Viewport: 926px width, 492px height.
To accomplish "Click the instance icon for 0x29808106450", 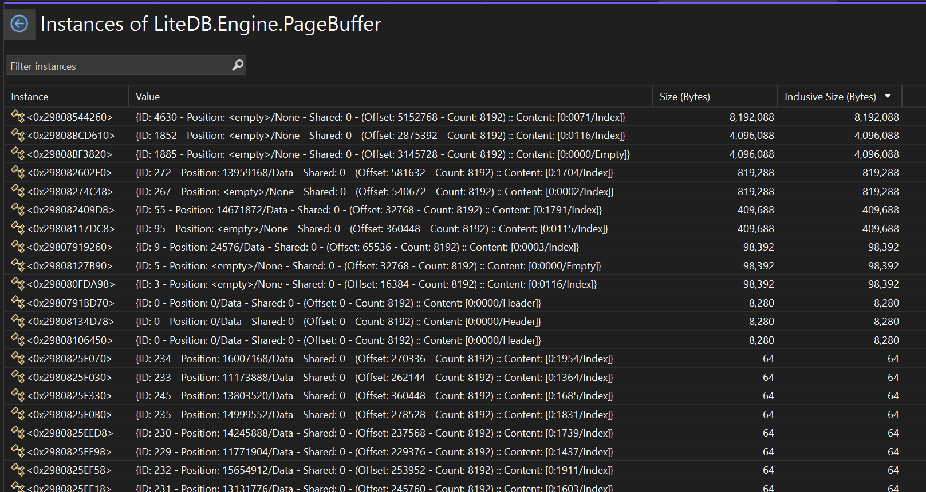I will [x=18, y=340].
